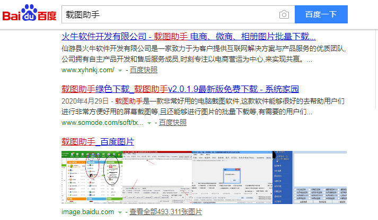Click the Baidu logo
378x220 pixels.
(29, 13)
